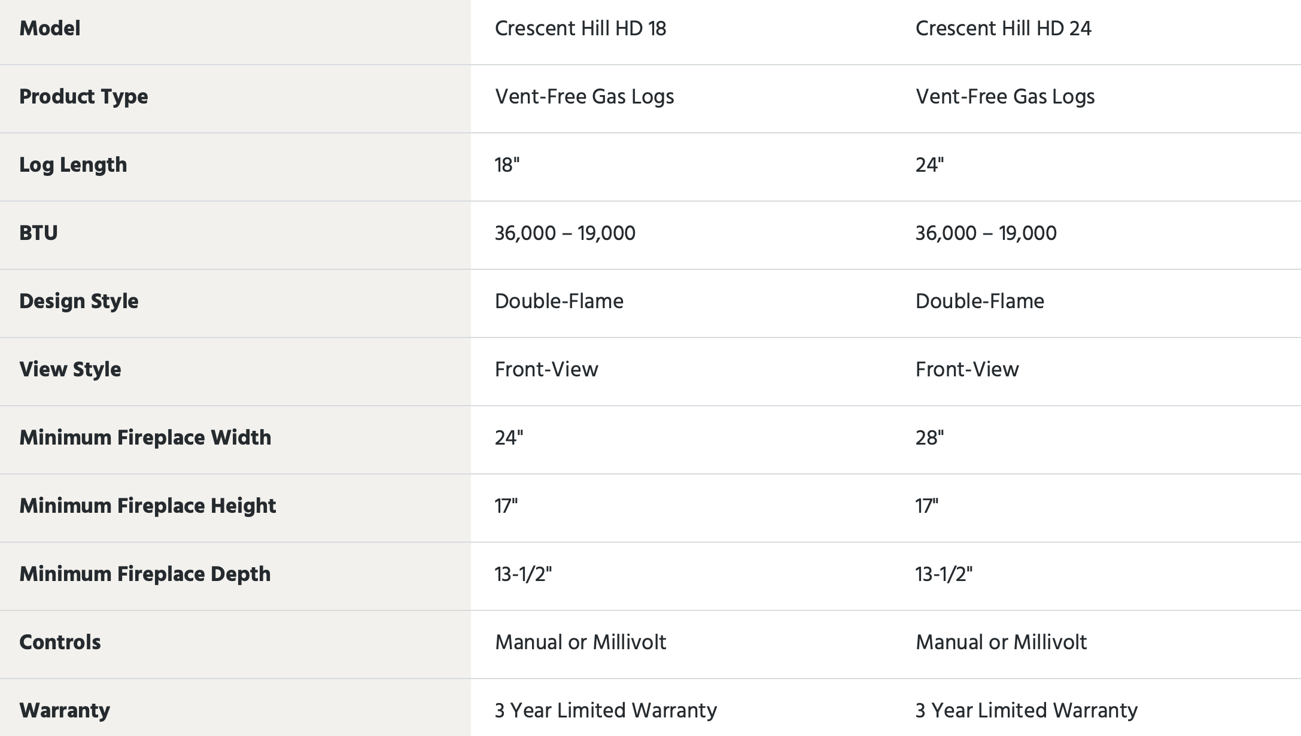Select the Crescent Hill HD 24 cell
1301x736 pixels.
[x=1003, y=28]
